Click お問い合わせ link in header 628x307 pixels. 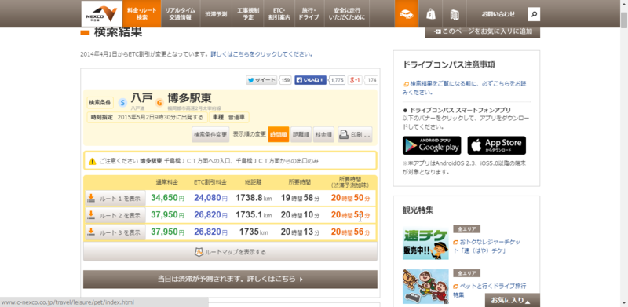click(498, 14)
